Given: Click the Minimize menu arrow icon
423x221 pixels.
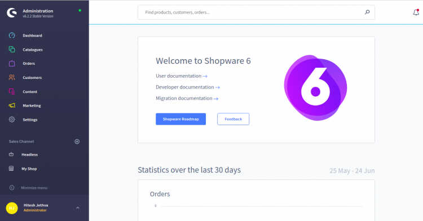Looking at the screenshot, I should pos(12,188).
